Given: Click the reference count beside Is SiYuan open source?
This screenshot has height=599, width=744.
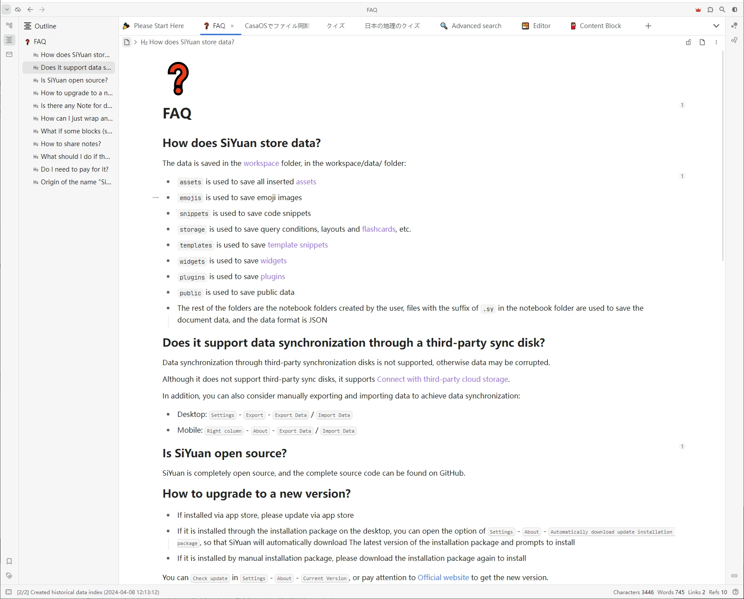Looking at the screenshot, I should pos(682,446).
